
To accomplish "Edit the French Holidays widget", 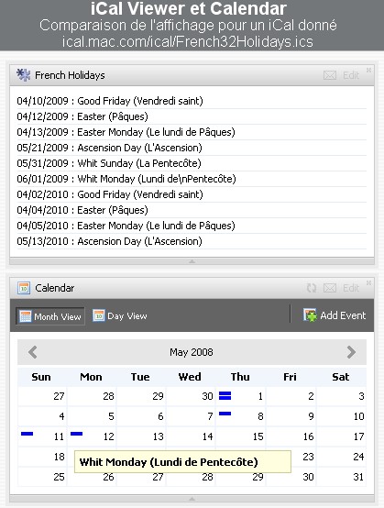I will [351, 75].
